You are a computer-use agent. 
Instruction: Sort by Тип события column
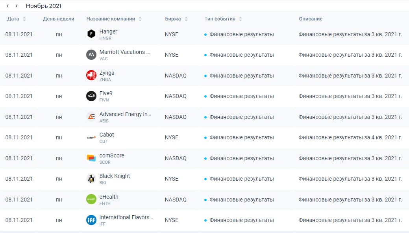click(x=241, y=19)
